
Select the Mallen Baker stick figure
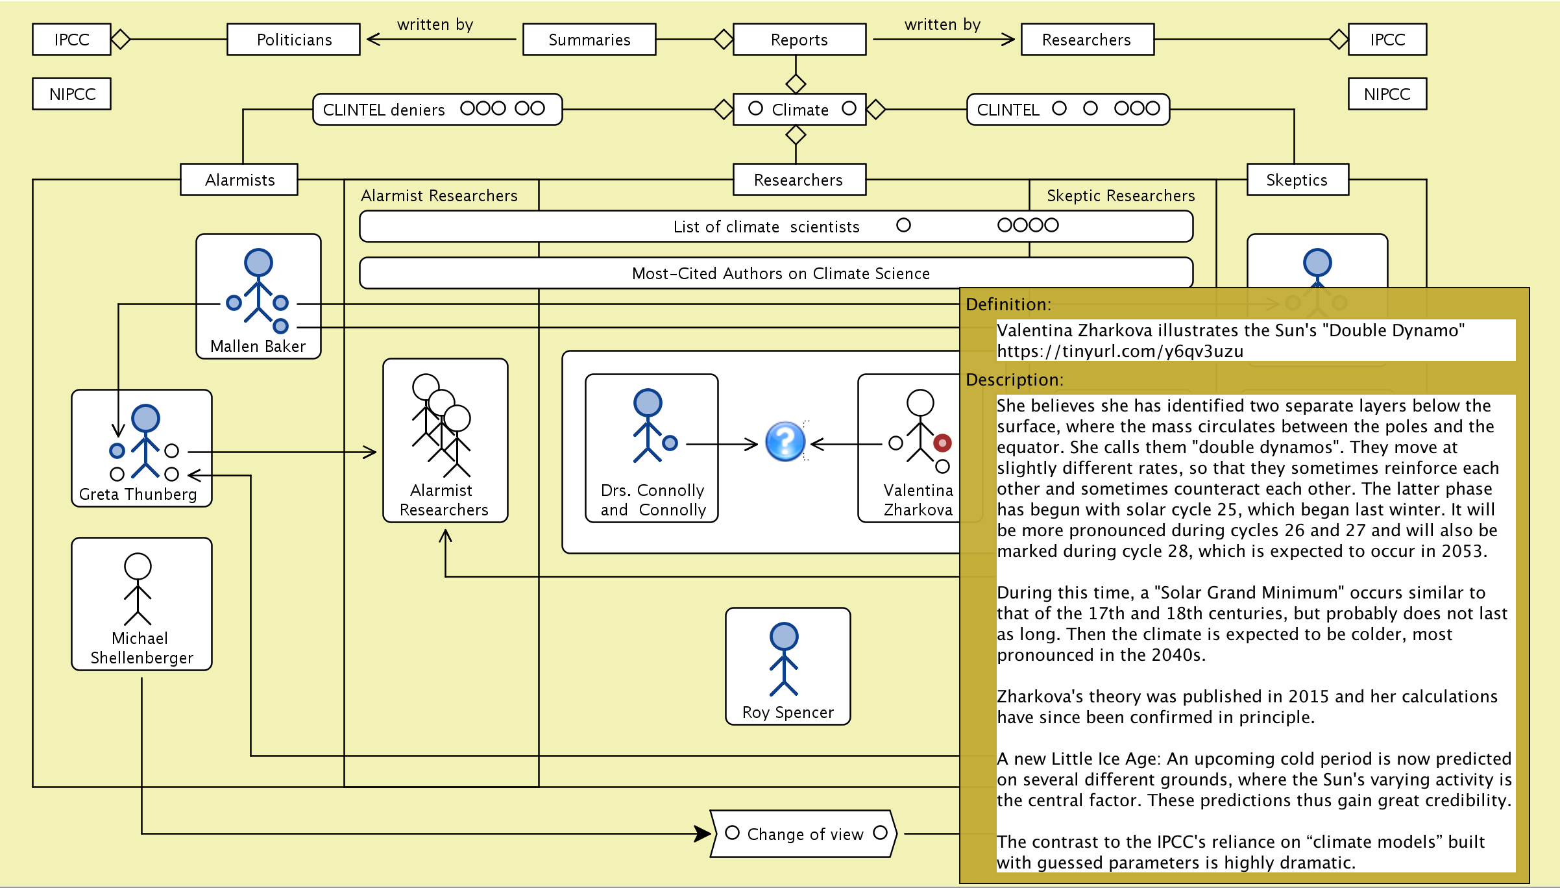tap(258, 286)
